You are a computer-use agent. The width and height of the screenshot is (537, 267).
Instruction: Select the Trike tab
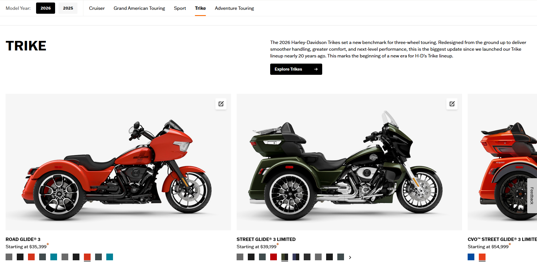pos(200,8)
